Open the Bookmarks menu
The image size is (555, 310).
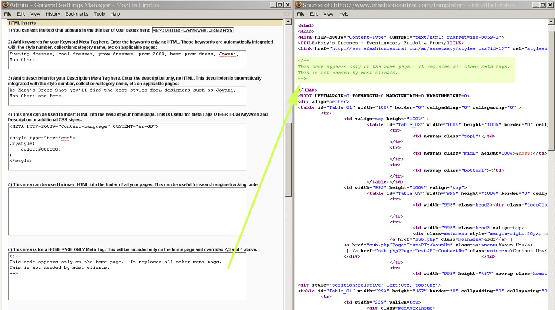(x=77, y=14)
